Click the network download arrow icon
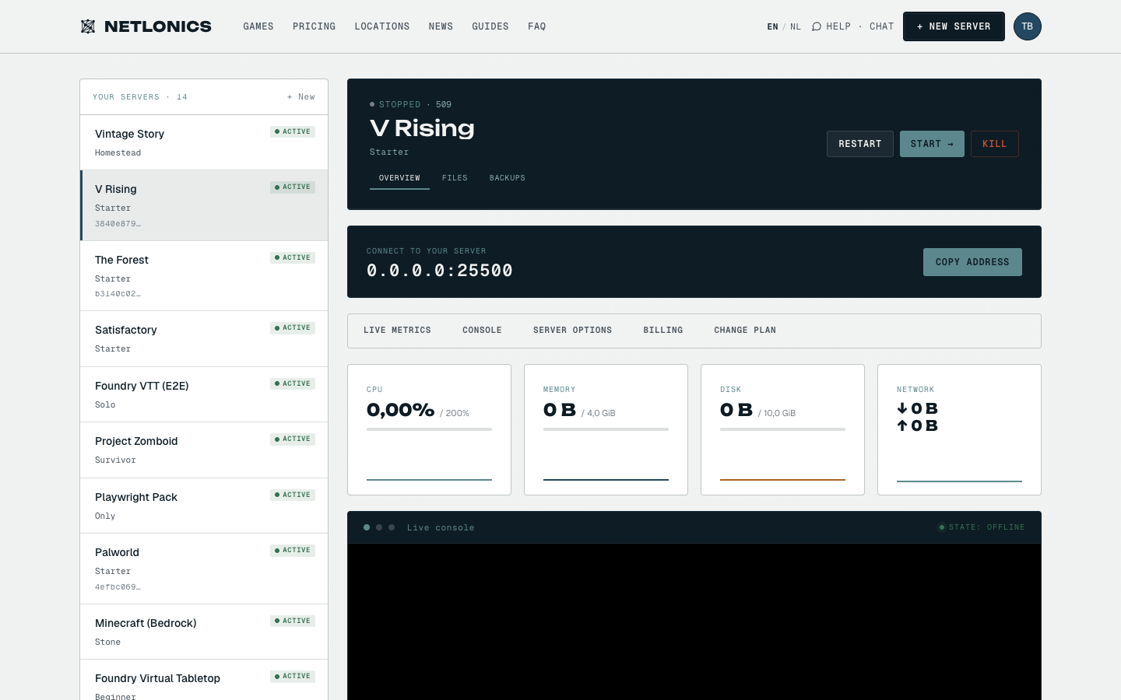 point(902,408)
